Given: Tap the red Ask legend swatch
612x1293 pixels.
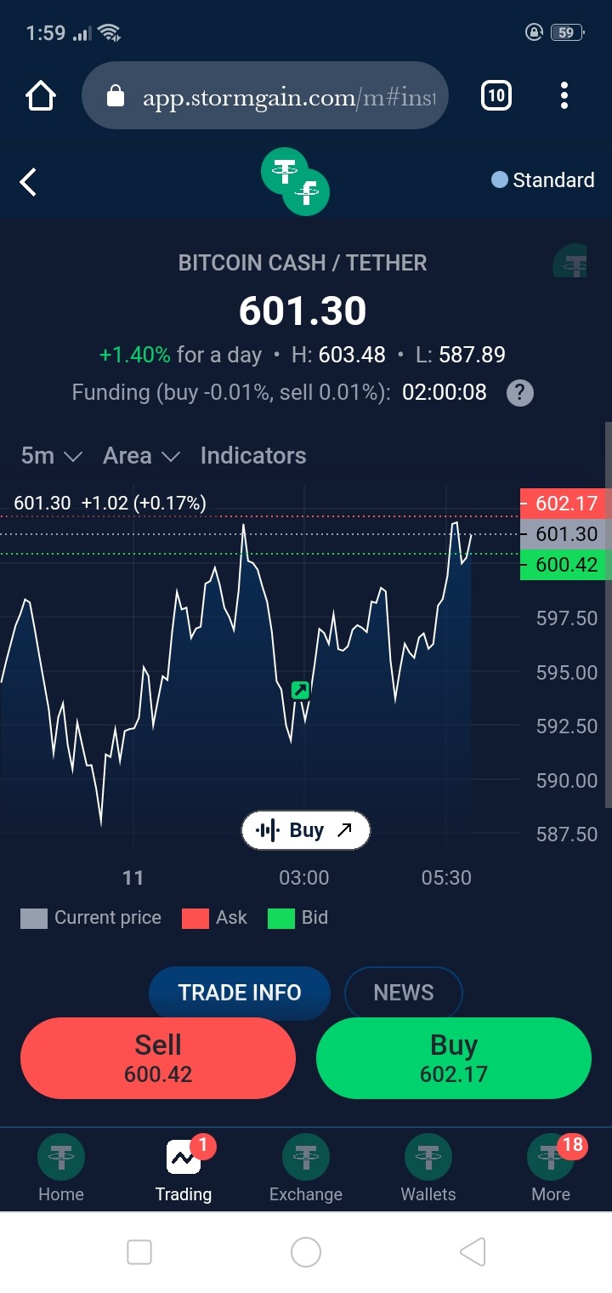Looking at the screenshot, I should (x=195, y=918).
